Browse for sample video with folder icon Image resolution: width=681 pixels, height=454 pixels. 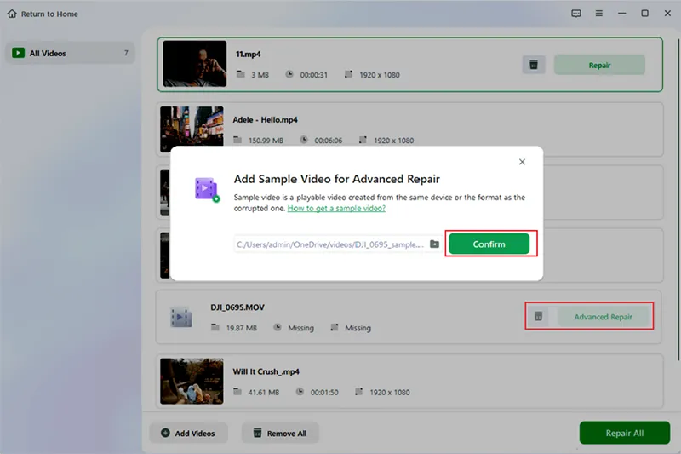pos(434,244)
